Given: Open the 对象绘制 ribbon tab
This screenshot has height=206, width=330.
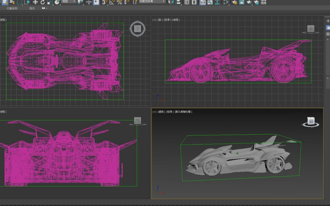Looking at the screenshot, I should coord(12,8).
